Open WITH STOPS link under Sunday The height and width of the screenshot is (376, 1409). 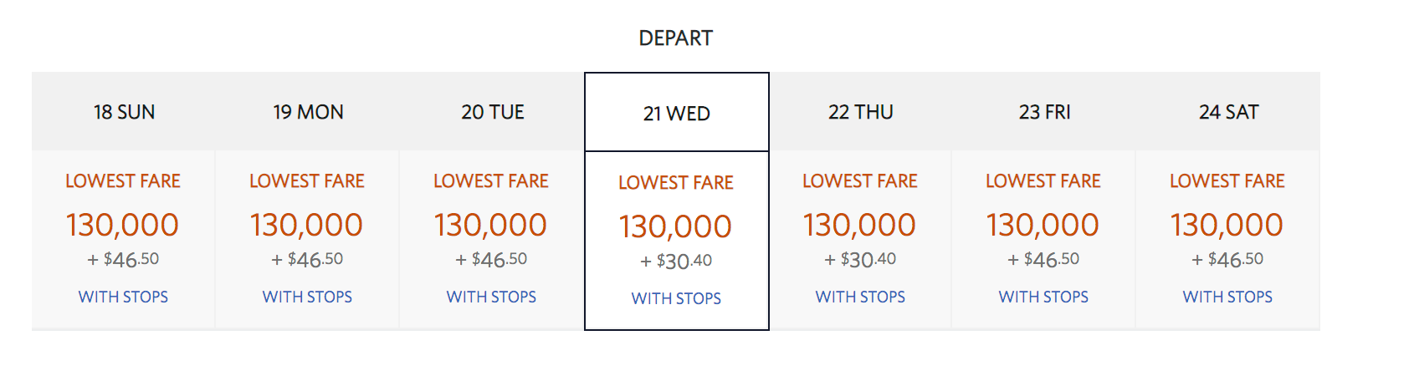[x=123, y=297]
